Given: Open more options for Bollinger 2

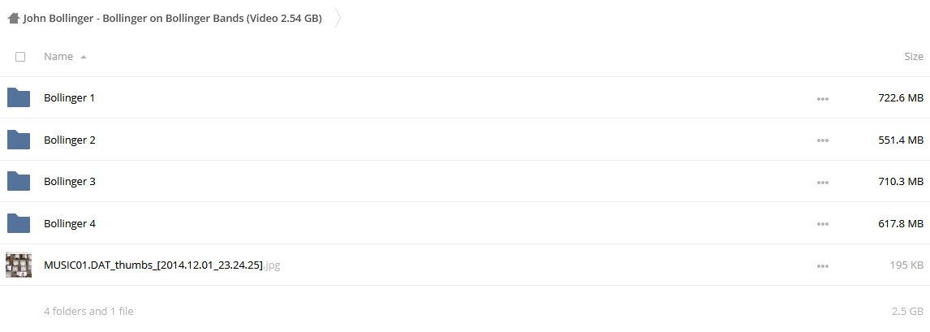Looking at the screenshot, I should [822, 140].
